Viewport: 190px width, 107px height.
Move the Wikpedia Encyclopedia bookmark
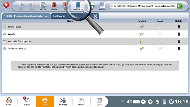[x=160, y=41]
